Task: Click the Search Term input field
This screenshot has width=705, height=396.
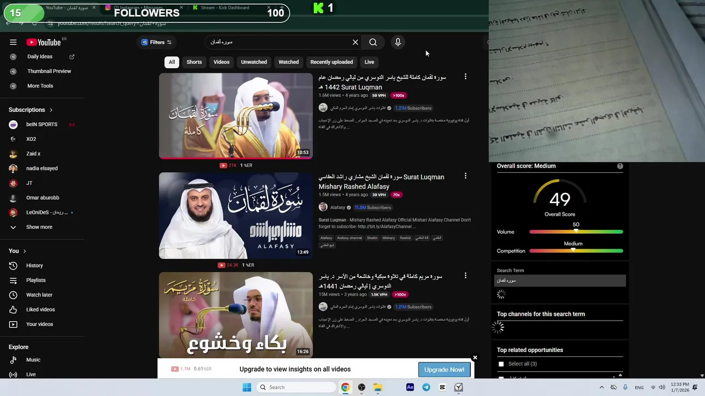Action: (x=560, y=280)
